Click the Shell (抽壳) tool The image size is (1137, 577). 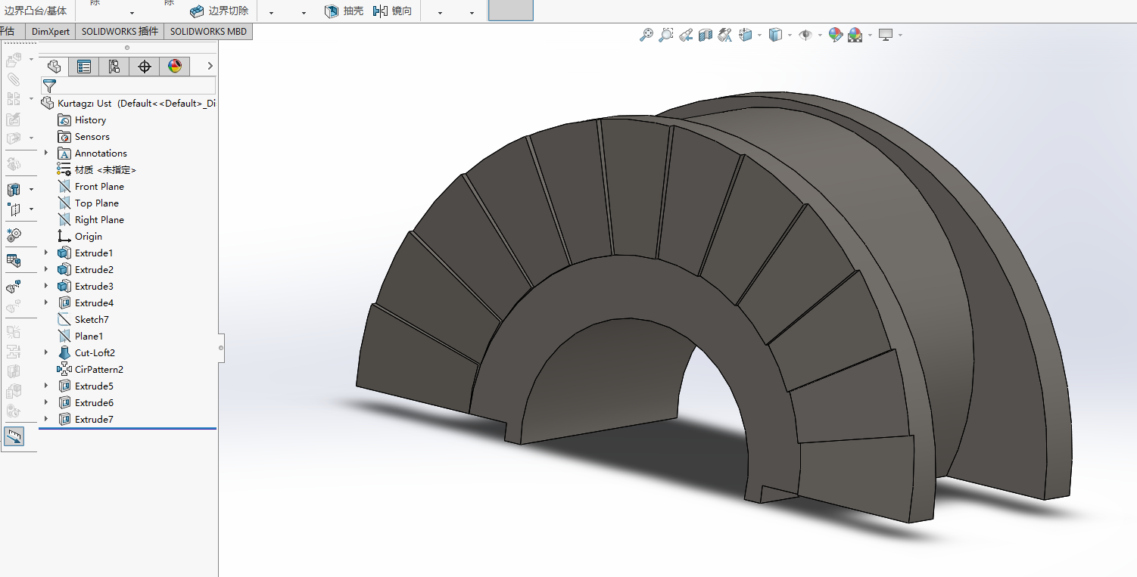tap(344, 11)
